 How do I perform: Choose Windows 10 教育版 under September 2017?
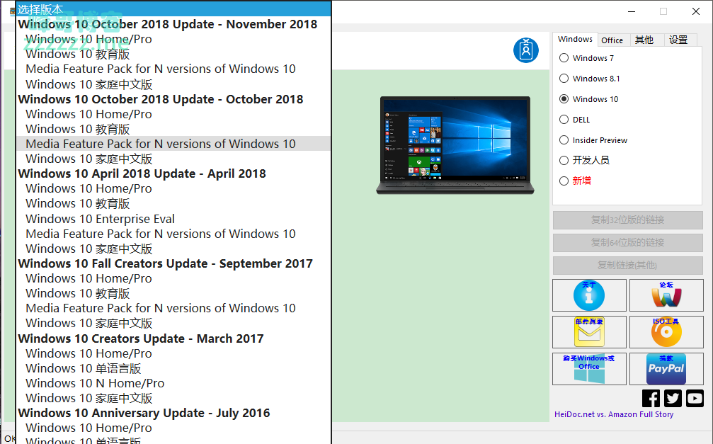173,293
